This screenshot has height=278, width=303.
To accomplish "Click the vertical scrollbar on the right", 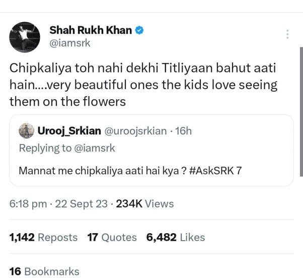I will [x=301, y=111].
